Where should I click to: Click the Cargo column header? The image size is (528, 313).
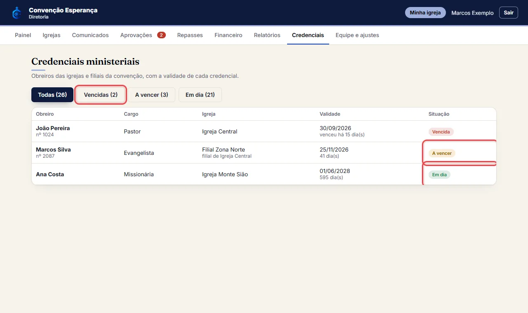point(131,114)
